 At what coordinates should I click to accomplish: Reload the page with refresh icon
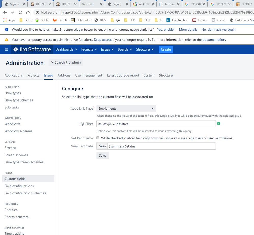tap(20, 12)
